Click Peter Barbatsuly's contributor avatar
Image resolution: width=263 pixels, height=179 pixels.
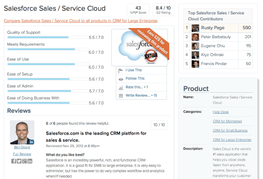tap(196, 37)
